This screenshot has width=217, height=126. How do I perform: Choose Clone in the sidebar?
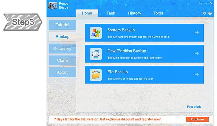point(62,60)
